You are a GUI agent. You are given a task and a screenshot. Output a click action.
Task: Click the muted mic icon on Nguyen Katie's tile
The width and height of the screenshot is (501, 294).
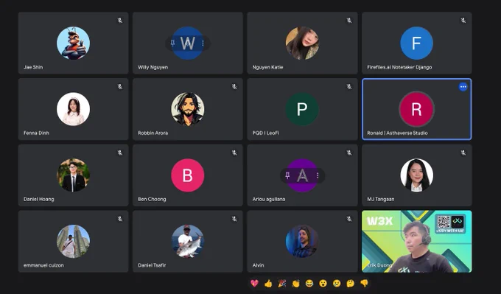click(x=349, y=21)
